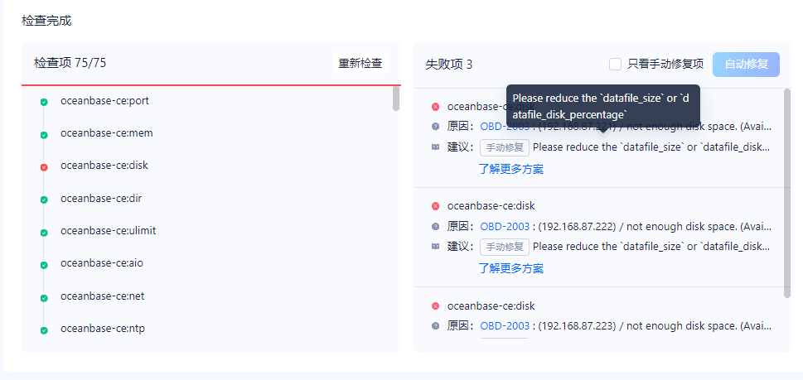Open OBD-2003 link for 192.168.87.221
The image size is (803, 380).
pyautogui.click(x=505, y=127)
